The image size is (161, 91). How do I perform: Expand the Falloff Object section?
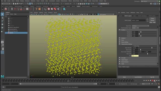pyautogui.click(x=138, y=60)
